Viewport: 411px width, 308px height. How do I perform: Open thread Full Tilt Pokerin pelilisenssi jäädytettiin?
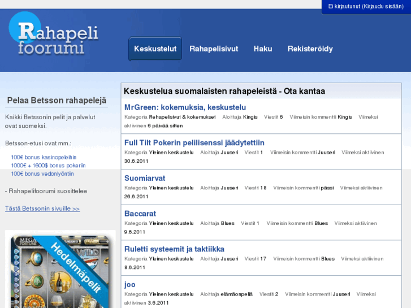pyautogui.click(x=194, y=142)
